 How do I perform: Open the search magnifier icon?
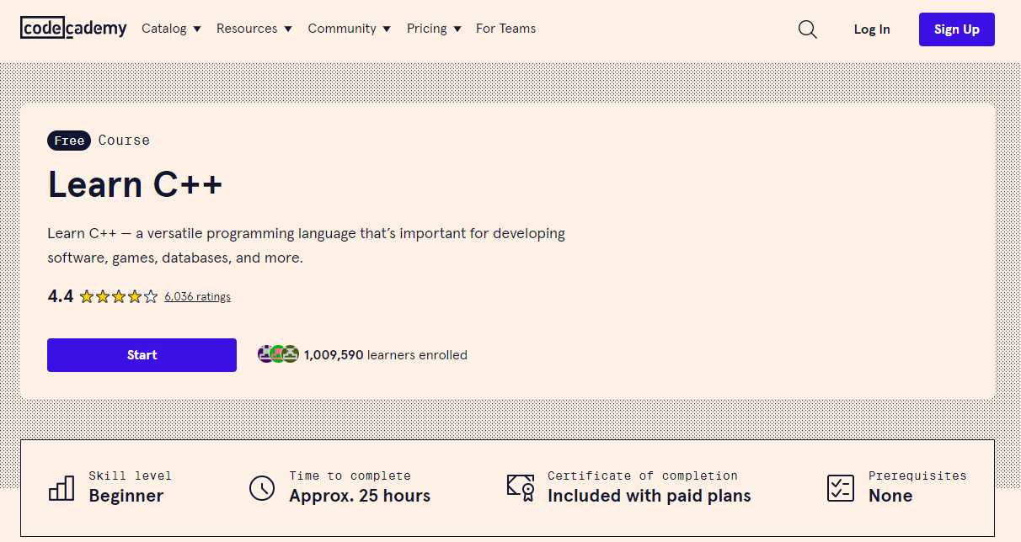807,29
